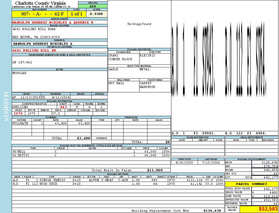The width and height of the screenshot is (279, 213).
Task: Click the PARCEL SUMMARY header
Action: tap(252, 184)
